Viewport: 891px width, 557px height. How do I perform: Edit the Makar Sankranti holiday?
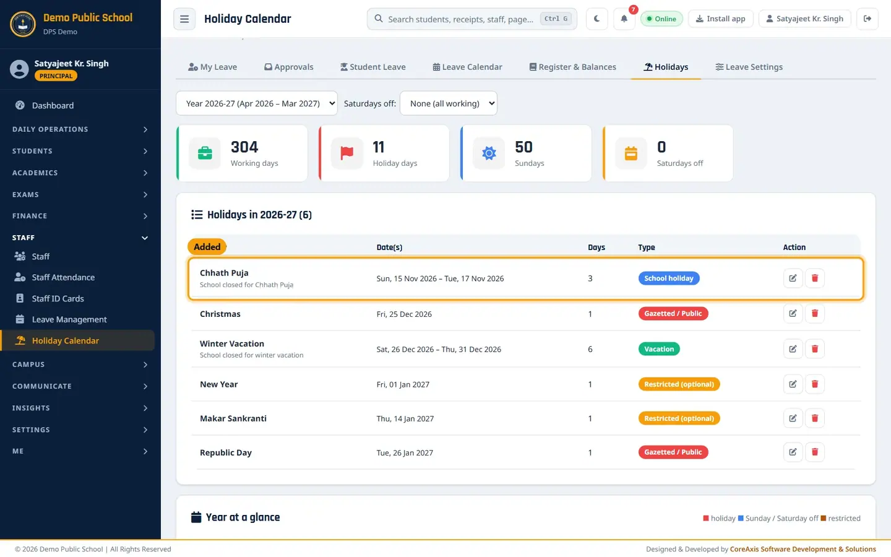pos(793,418)
